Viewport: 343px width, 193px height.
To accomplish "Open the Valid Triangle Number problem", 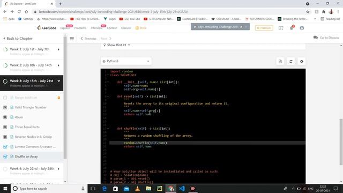I will coord(31,107).
